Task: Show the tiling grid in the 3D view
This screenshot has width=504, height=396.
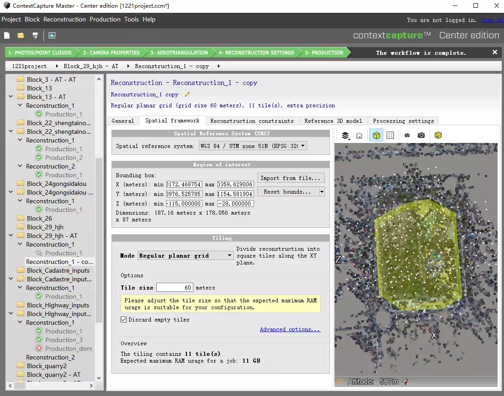Action: coord(390,136)
